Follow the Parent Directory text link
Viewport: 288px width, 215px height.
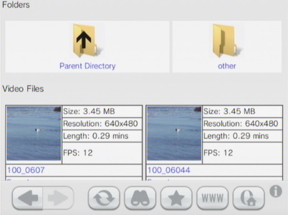point(87,66)
